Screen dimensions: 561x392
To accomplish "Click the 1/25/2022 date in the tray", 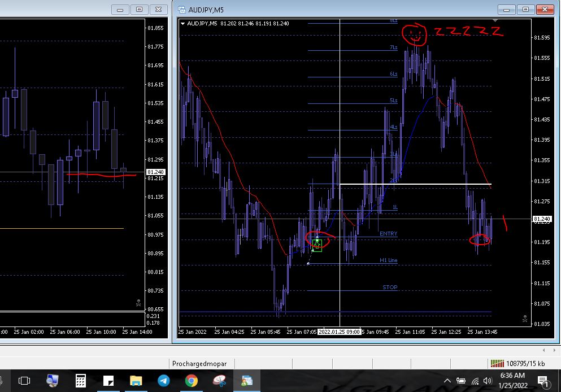I will point(513,386).
